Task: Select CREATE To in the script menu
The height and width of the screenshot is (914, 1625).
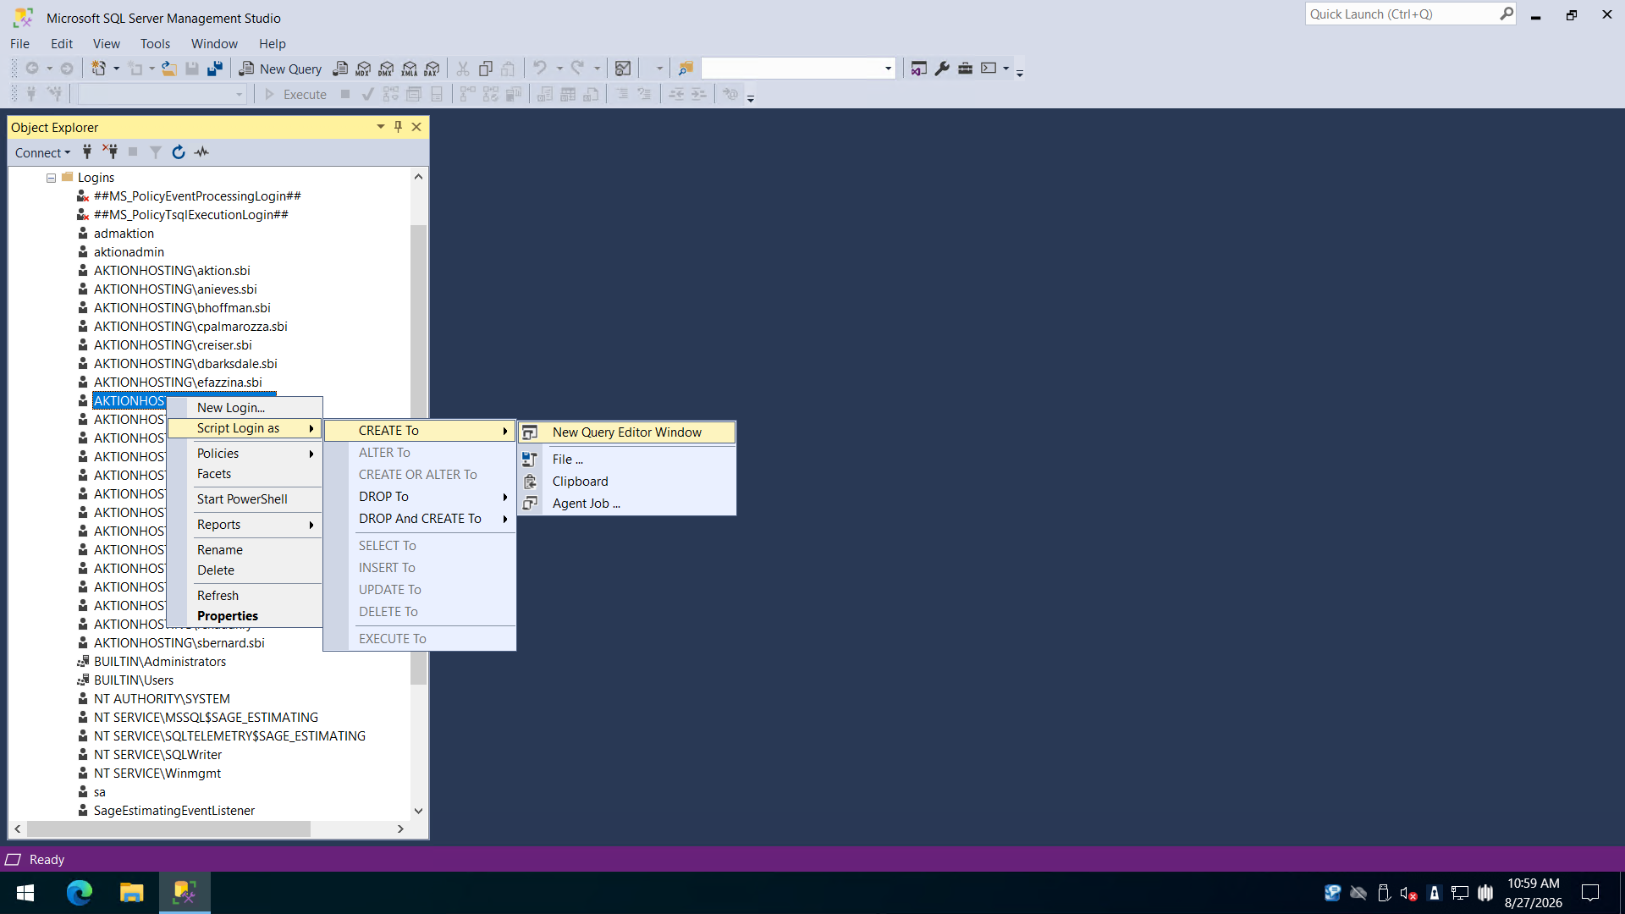Action: click(x=420, y=431)
